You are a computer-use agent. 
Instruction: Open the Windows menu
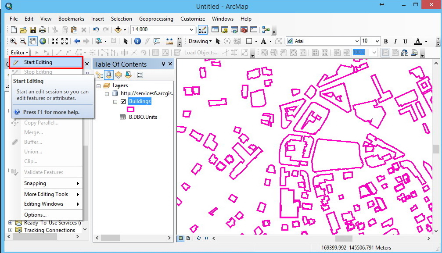pyautogui.click(x=223, y=18)
